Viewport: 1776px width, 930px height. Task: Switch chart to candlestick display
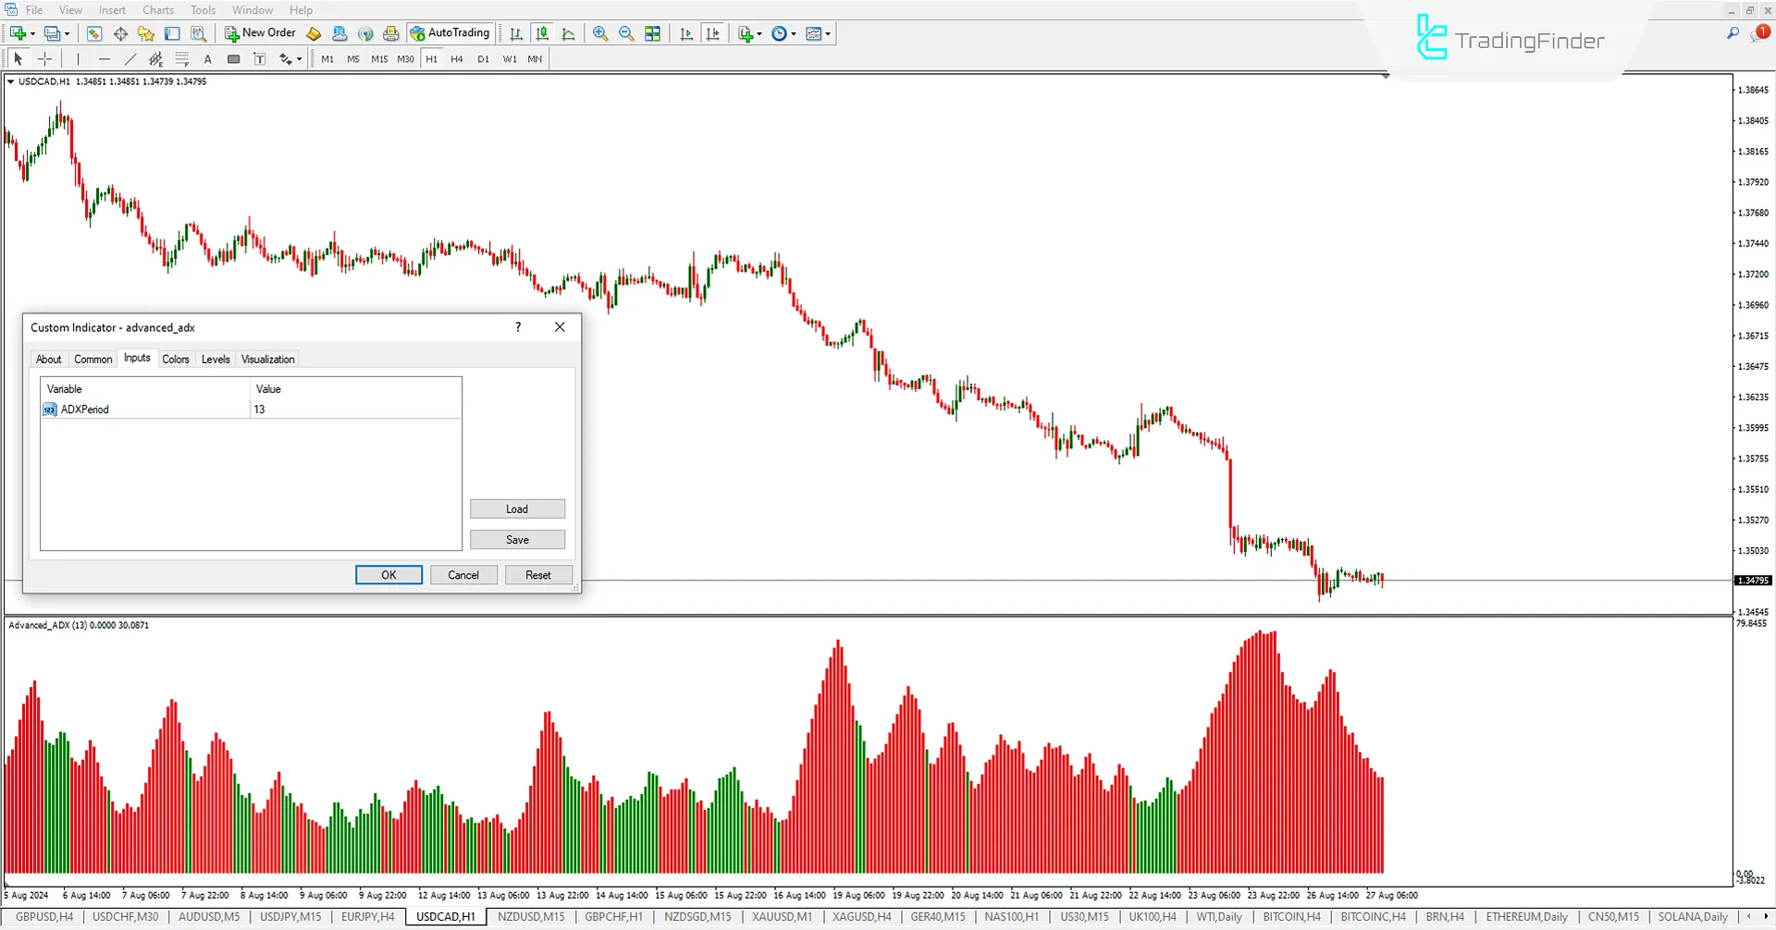pos(542,33)
